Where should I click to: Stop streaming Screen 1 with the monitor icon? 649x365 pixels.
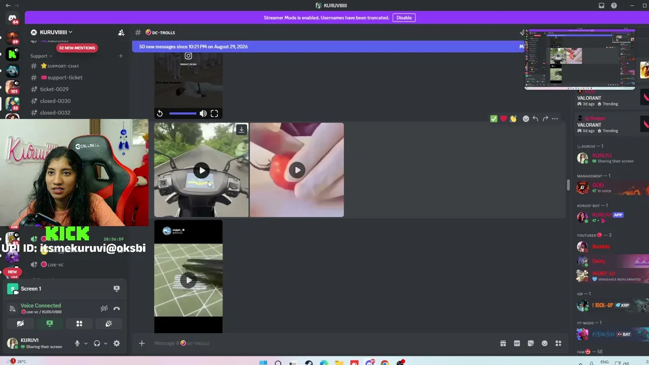tap(117, 288)
